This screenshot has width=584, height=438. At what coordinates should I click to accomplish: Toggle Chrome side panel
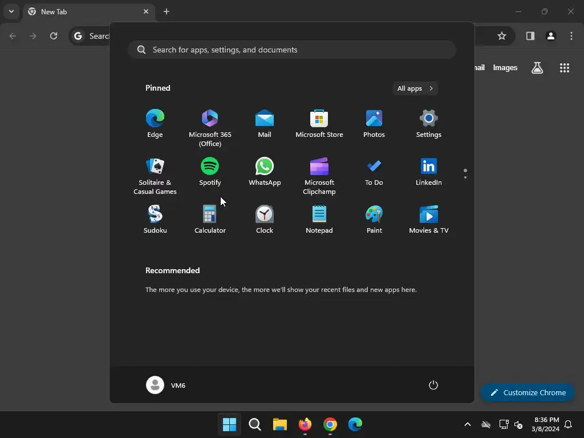(530, 36)
